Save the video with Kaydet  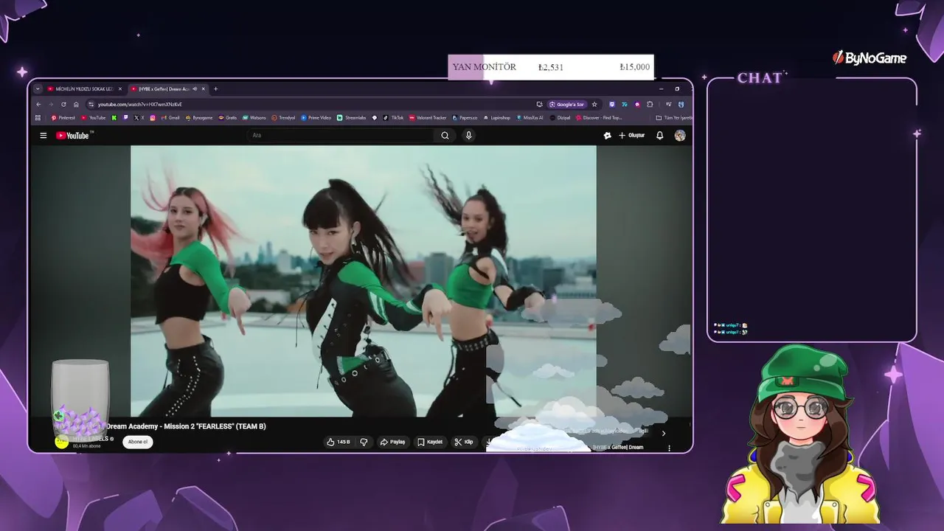point(430,442)
